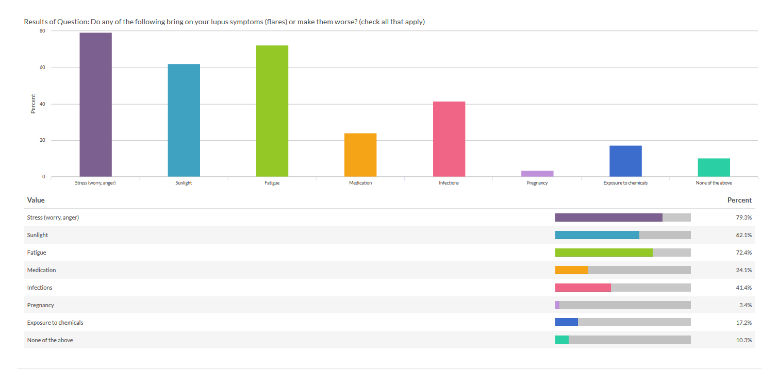Click the Infections row progress bar
Screen dimensions: 778x369
(623, 288)
